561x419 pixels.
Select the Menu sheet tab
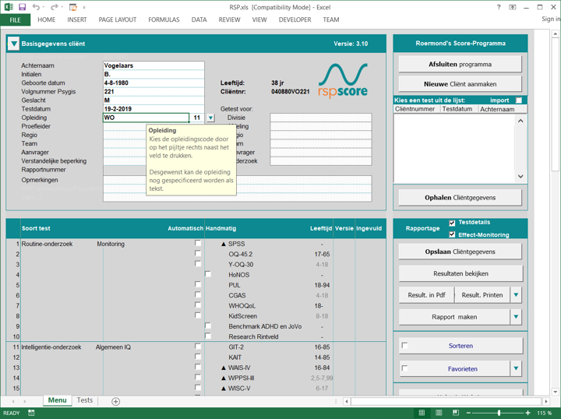57,400
